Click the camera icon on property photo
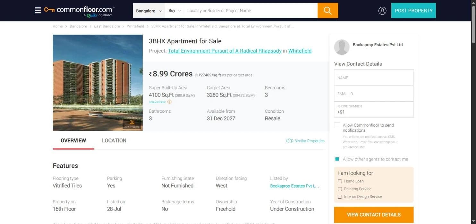The image size is (476, 224). coord(132,122)
